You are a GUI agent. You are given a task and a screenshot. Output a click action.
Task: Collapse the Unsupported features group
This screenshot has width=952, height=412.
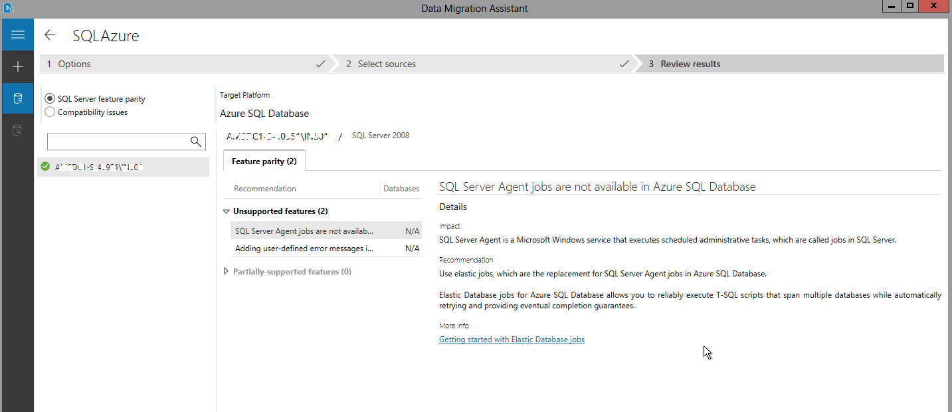pyautogui.click(x=227, y=211)
